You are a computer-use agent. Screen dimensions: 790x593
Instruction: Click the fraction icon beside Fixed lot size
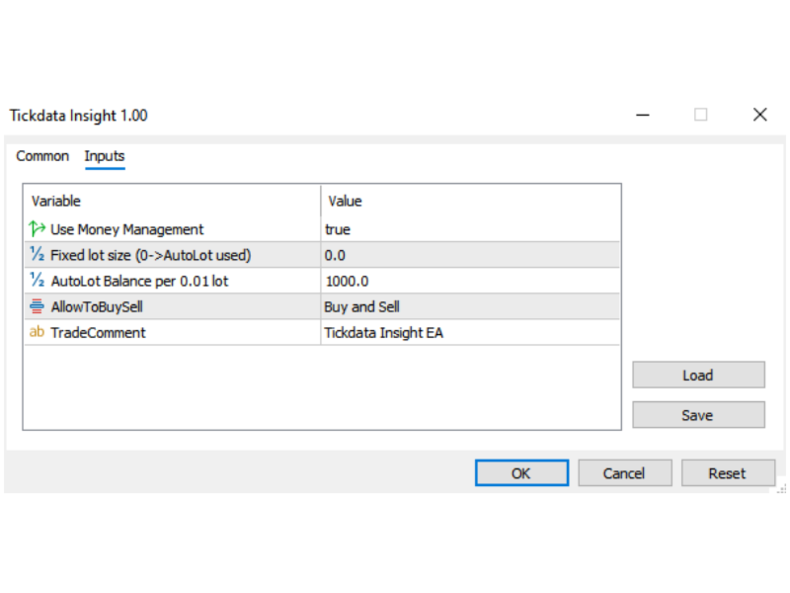tap(38, 254)
